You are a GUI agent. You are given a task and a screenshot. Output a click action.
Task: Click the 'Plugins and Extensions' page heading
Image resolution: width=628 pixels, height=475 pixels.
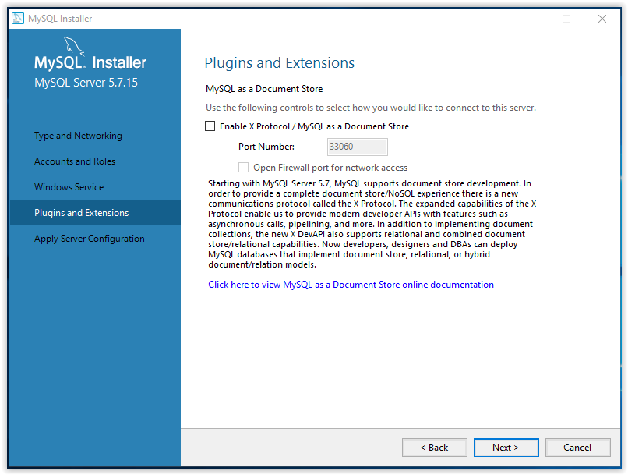click(x=280, y=63)
